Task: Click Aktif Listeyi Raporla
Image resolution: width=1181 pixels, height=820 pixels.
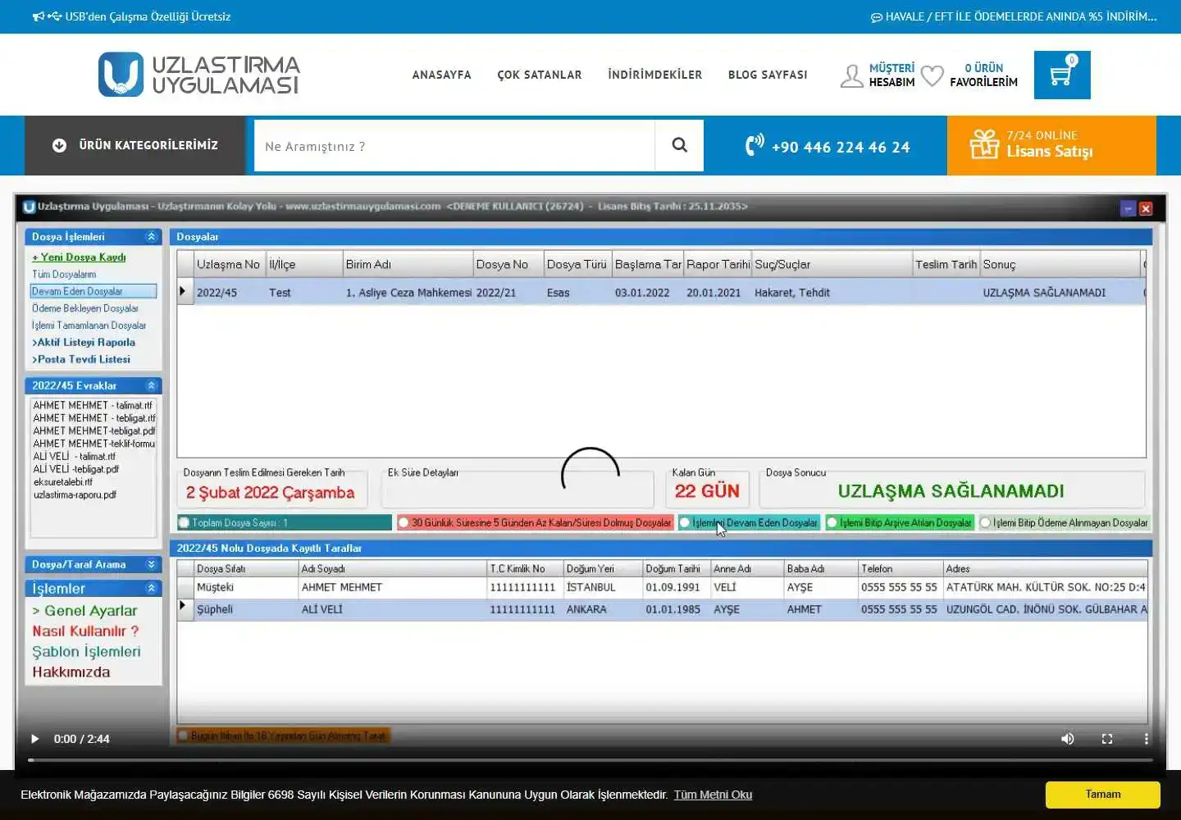Action: [x=84, y=342]
